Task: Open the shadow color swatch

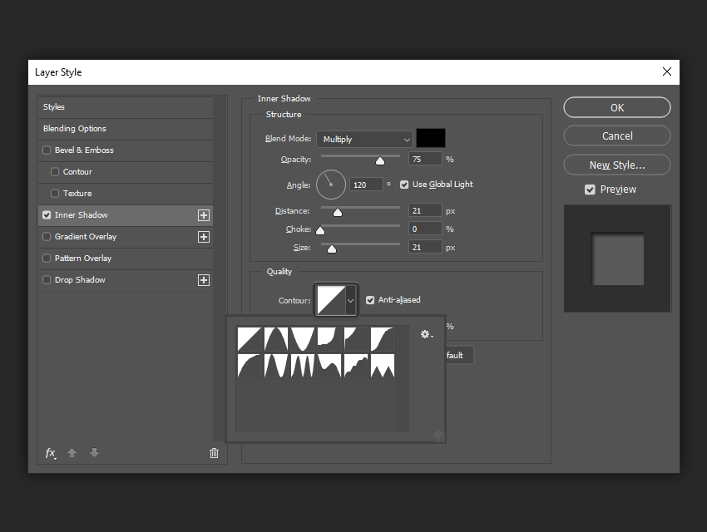Action: tap(433, 137)
